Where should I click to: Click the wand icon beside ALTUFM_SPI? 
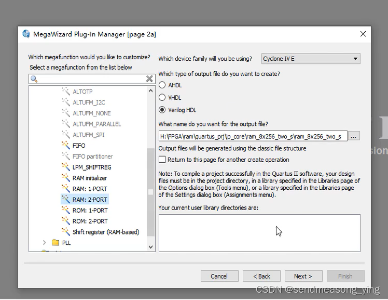66,134
